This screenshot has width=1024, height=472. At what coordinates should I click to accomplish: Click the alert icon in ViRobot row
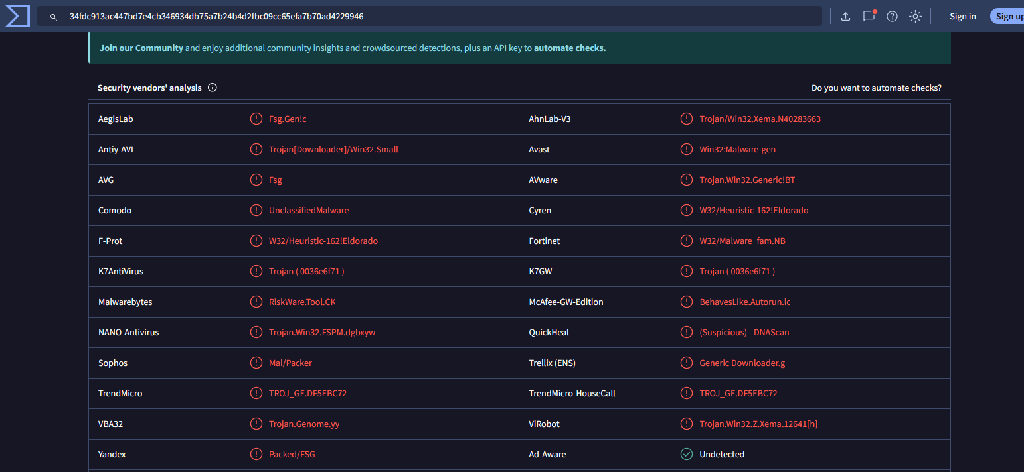687,424
